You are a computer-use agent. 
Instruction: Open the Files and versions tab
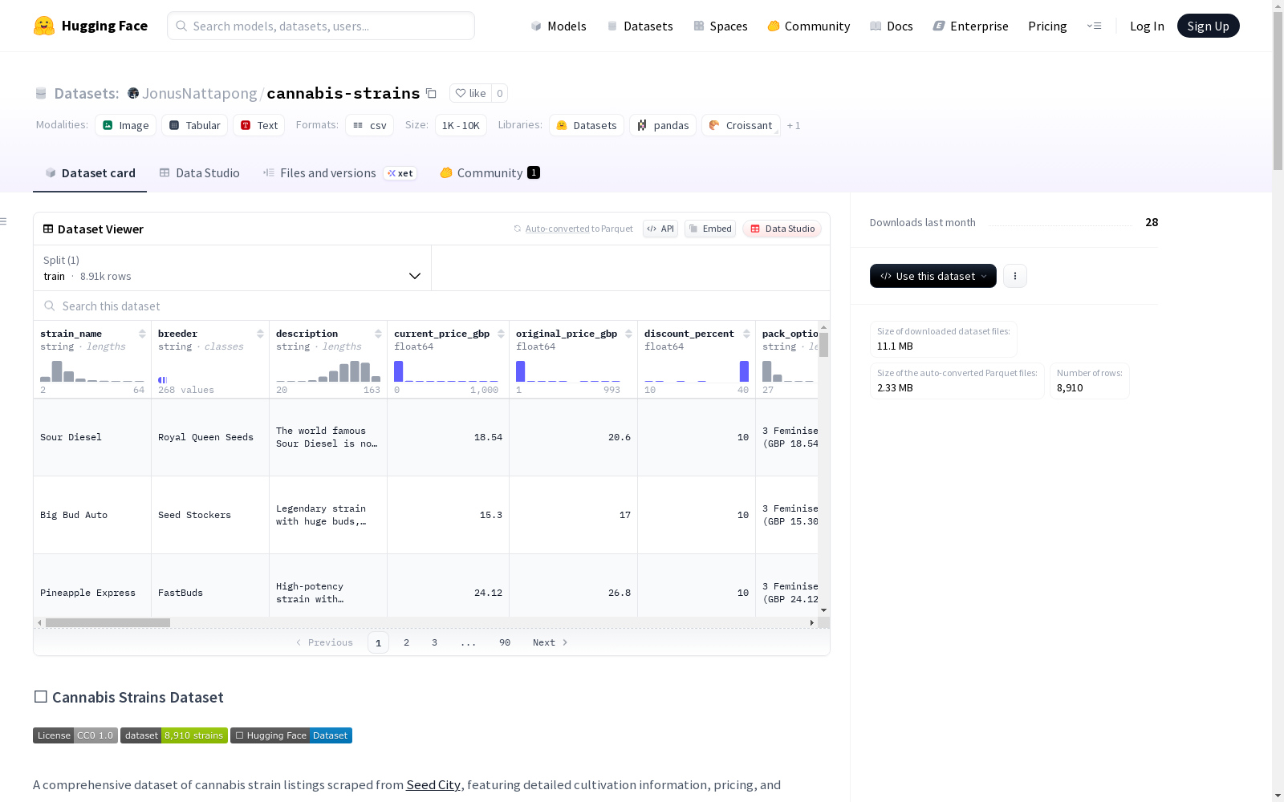tap(340, 172)
